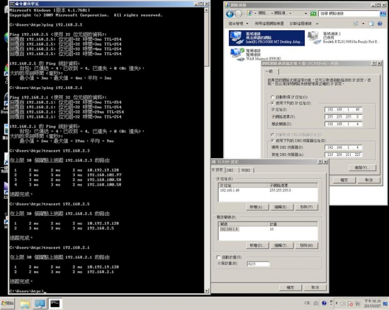Click the dropdown arrow before 網路... breadcrumb
Image resolution: width=389 pixels, height=310 pixels.
click(255, 13)
